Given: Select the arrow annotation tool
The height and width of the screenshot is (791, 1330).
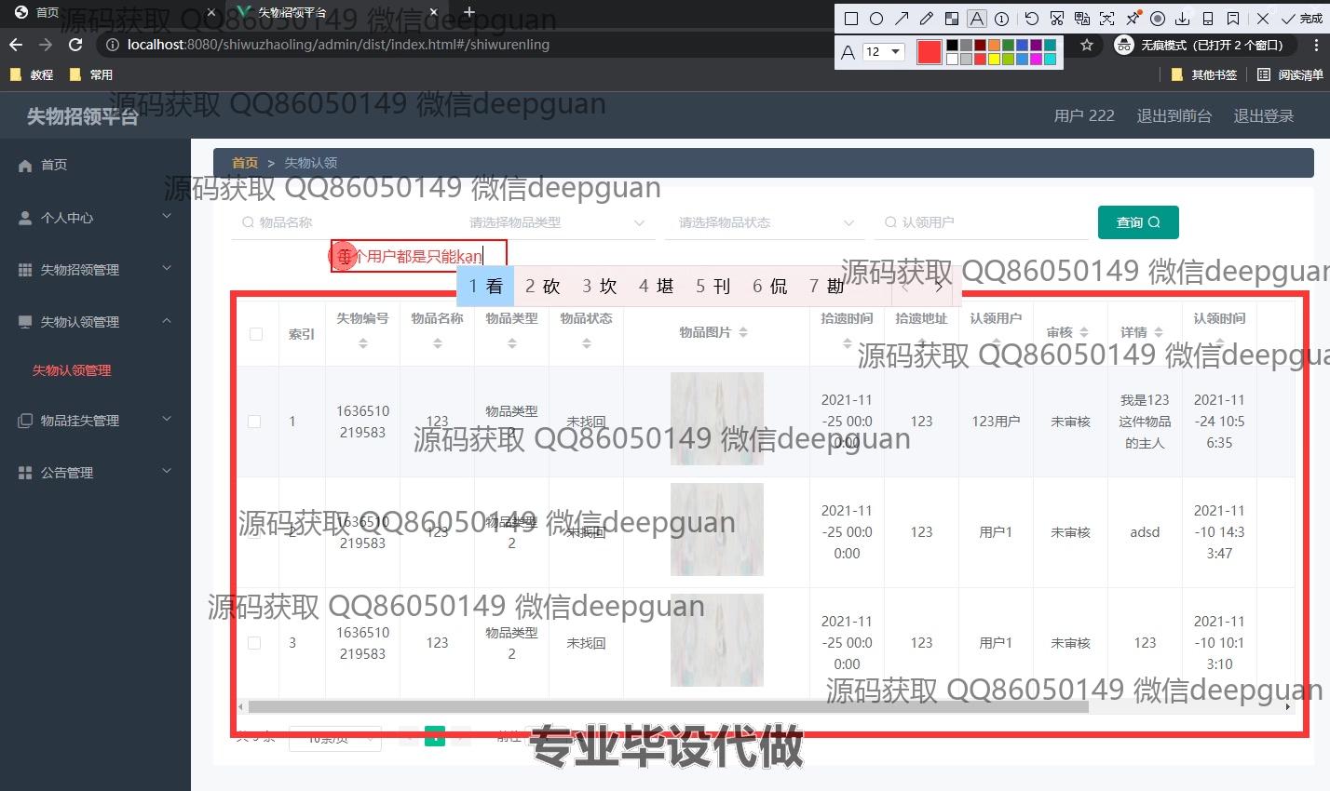Looking at the screenshot, I should point(902,19).
